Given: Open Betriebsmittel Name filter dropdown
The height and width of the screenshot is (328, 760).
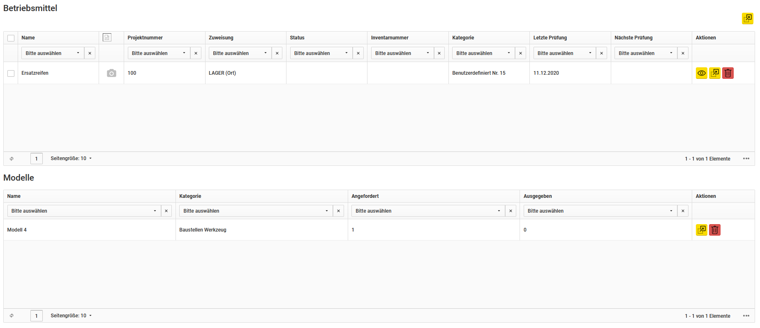Looking at the screenshot, I should 53,53.
